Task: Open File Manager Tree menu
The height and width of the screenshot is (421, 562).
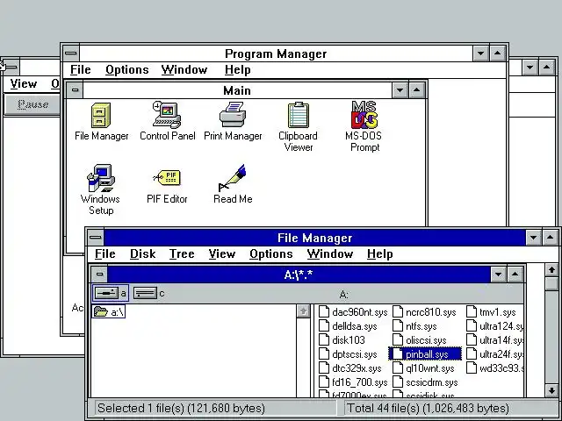Action: (182, 253)
